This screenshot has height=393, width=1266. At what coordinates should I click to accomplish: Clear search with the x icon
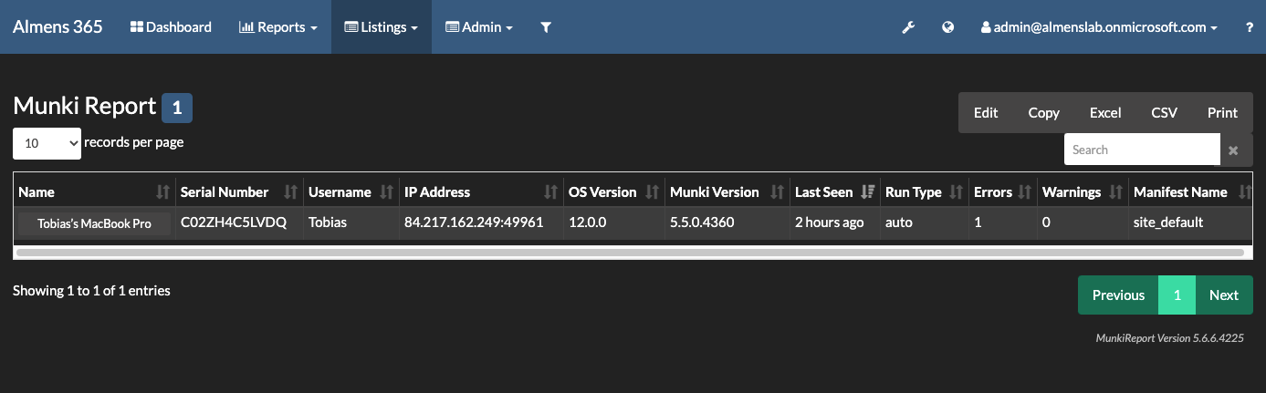tap(1233, 150)
